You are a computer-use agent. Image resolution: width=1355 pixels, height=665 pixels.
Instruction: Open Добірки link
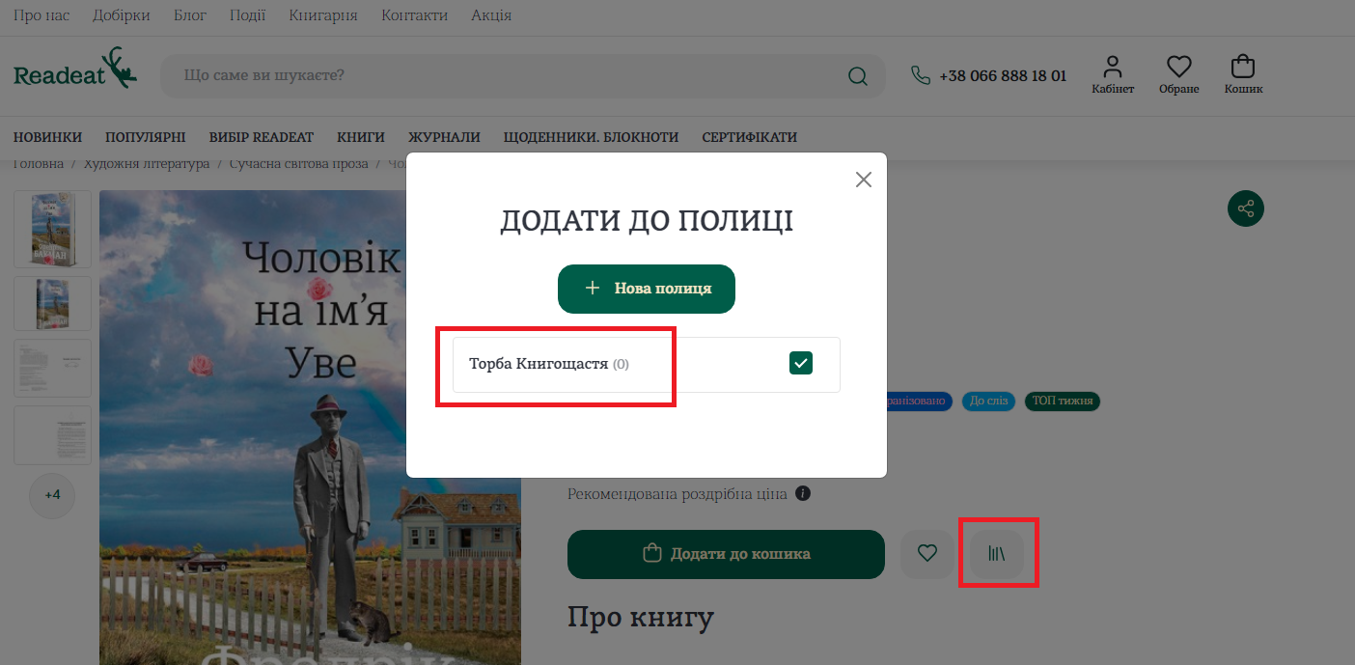pyautogui.click(x=122, y=15)
